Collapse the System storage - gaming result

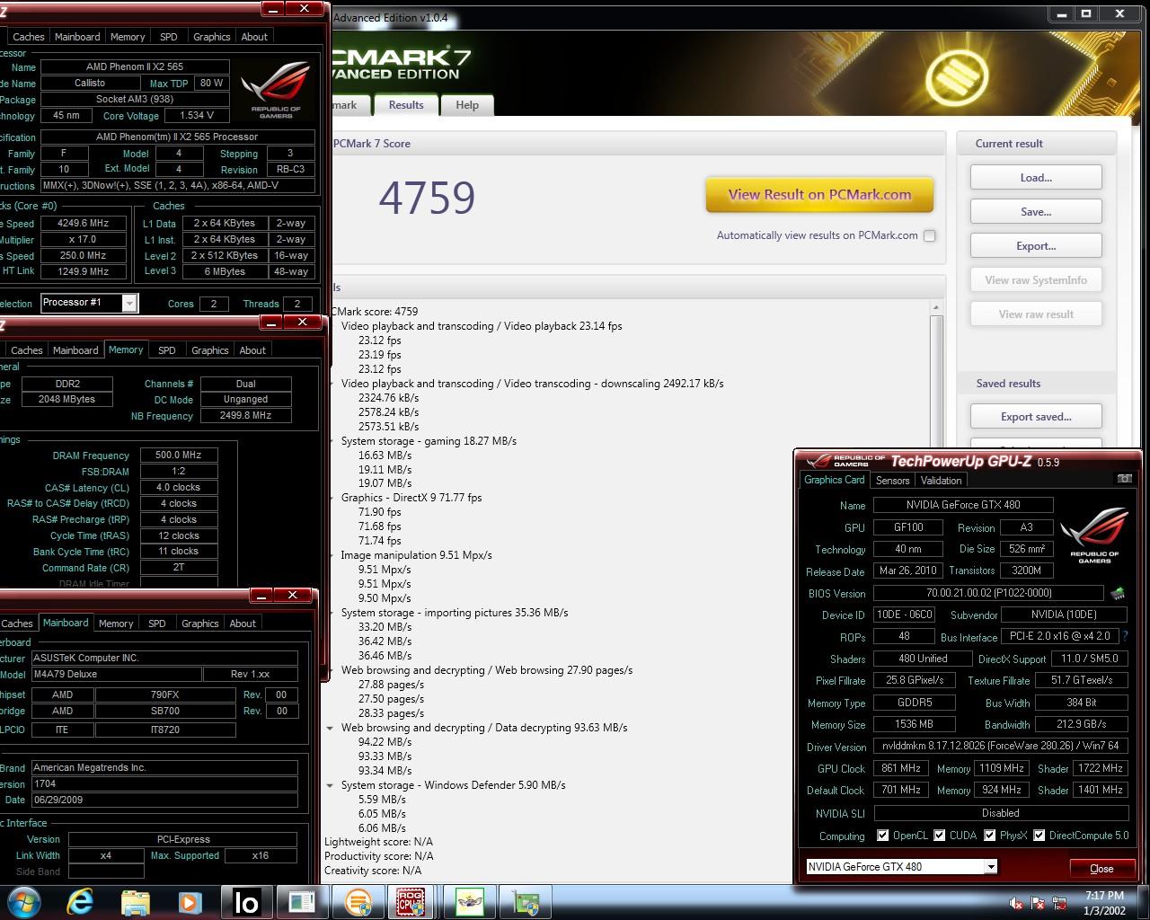(x=331, y=441)
